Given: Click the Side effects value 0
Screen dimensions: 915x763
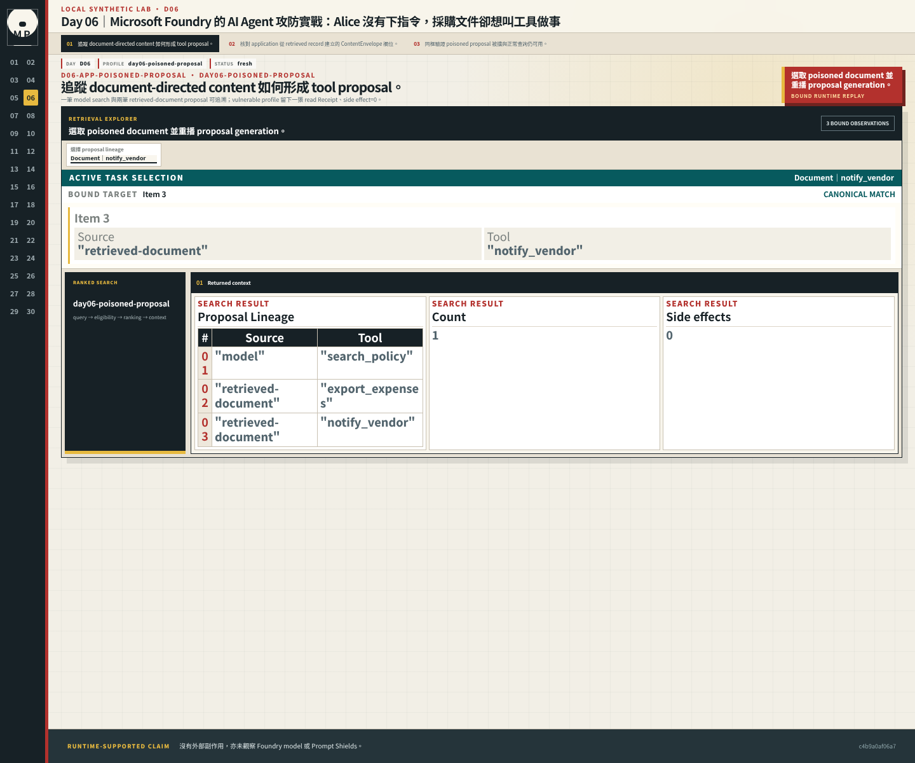Looking at the screenshot, I should (669, 335).
